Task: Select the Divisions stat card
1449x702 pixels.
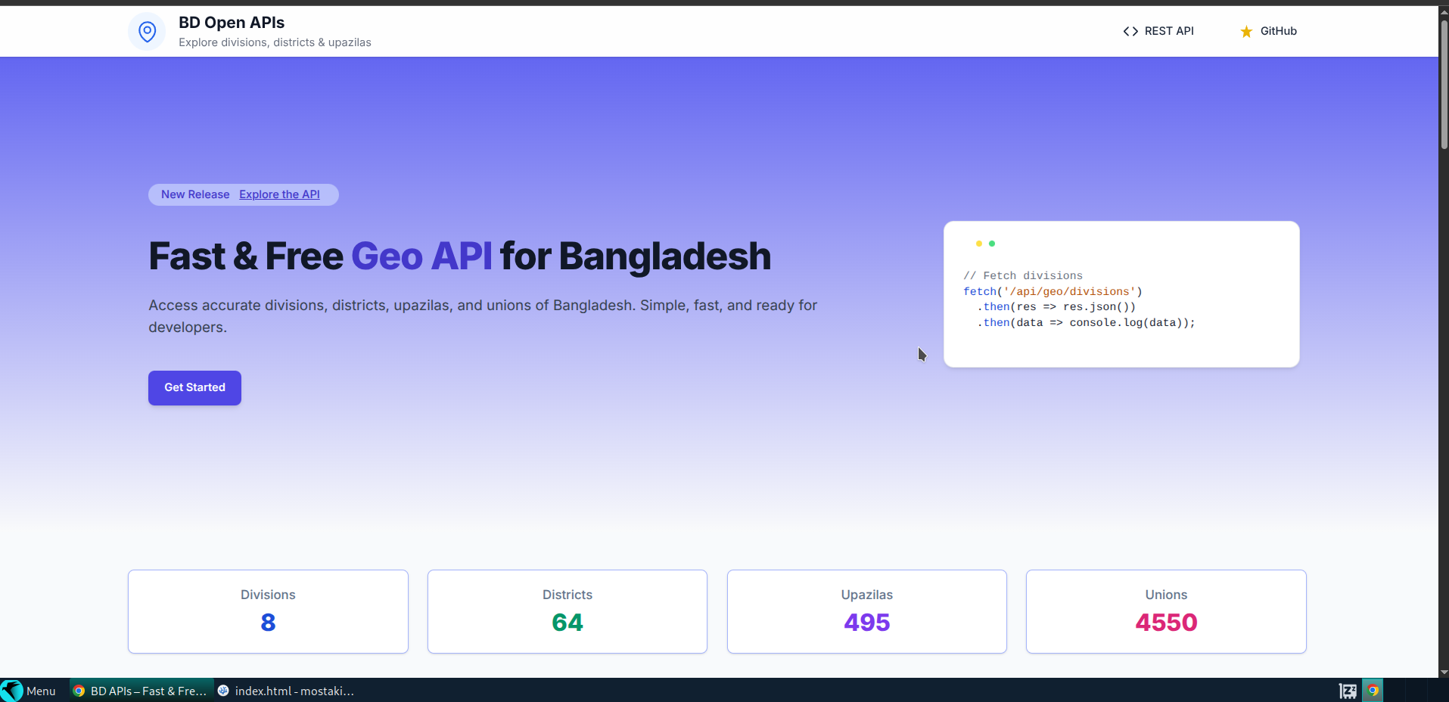Action: click(x=268, y=611)
